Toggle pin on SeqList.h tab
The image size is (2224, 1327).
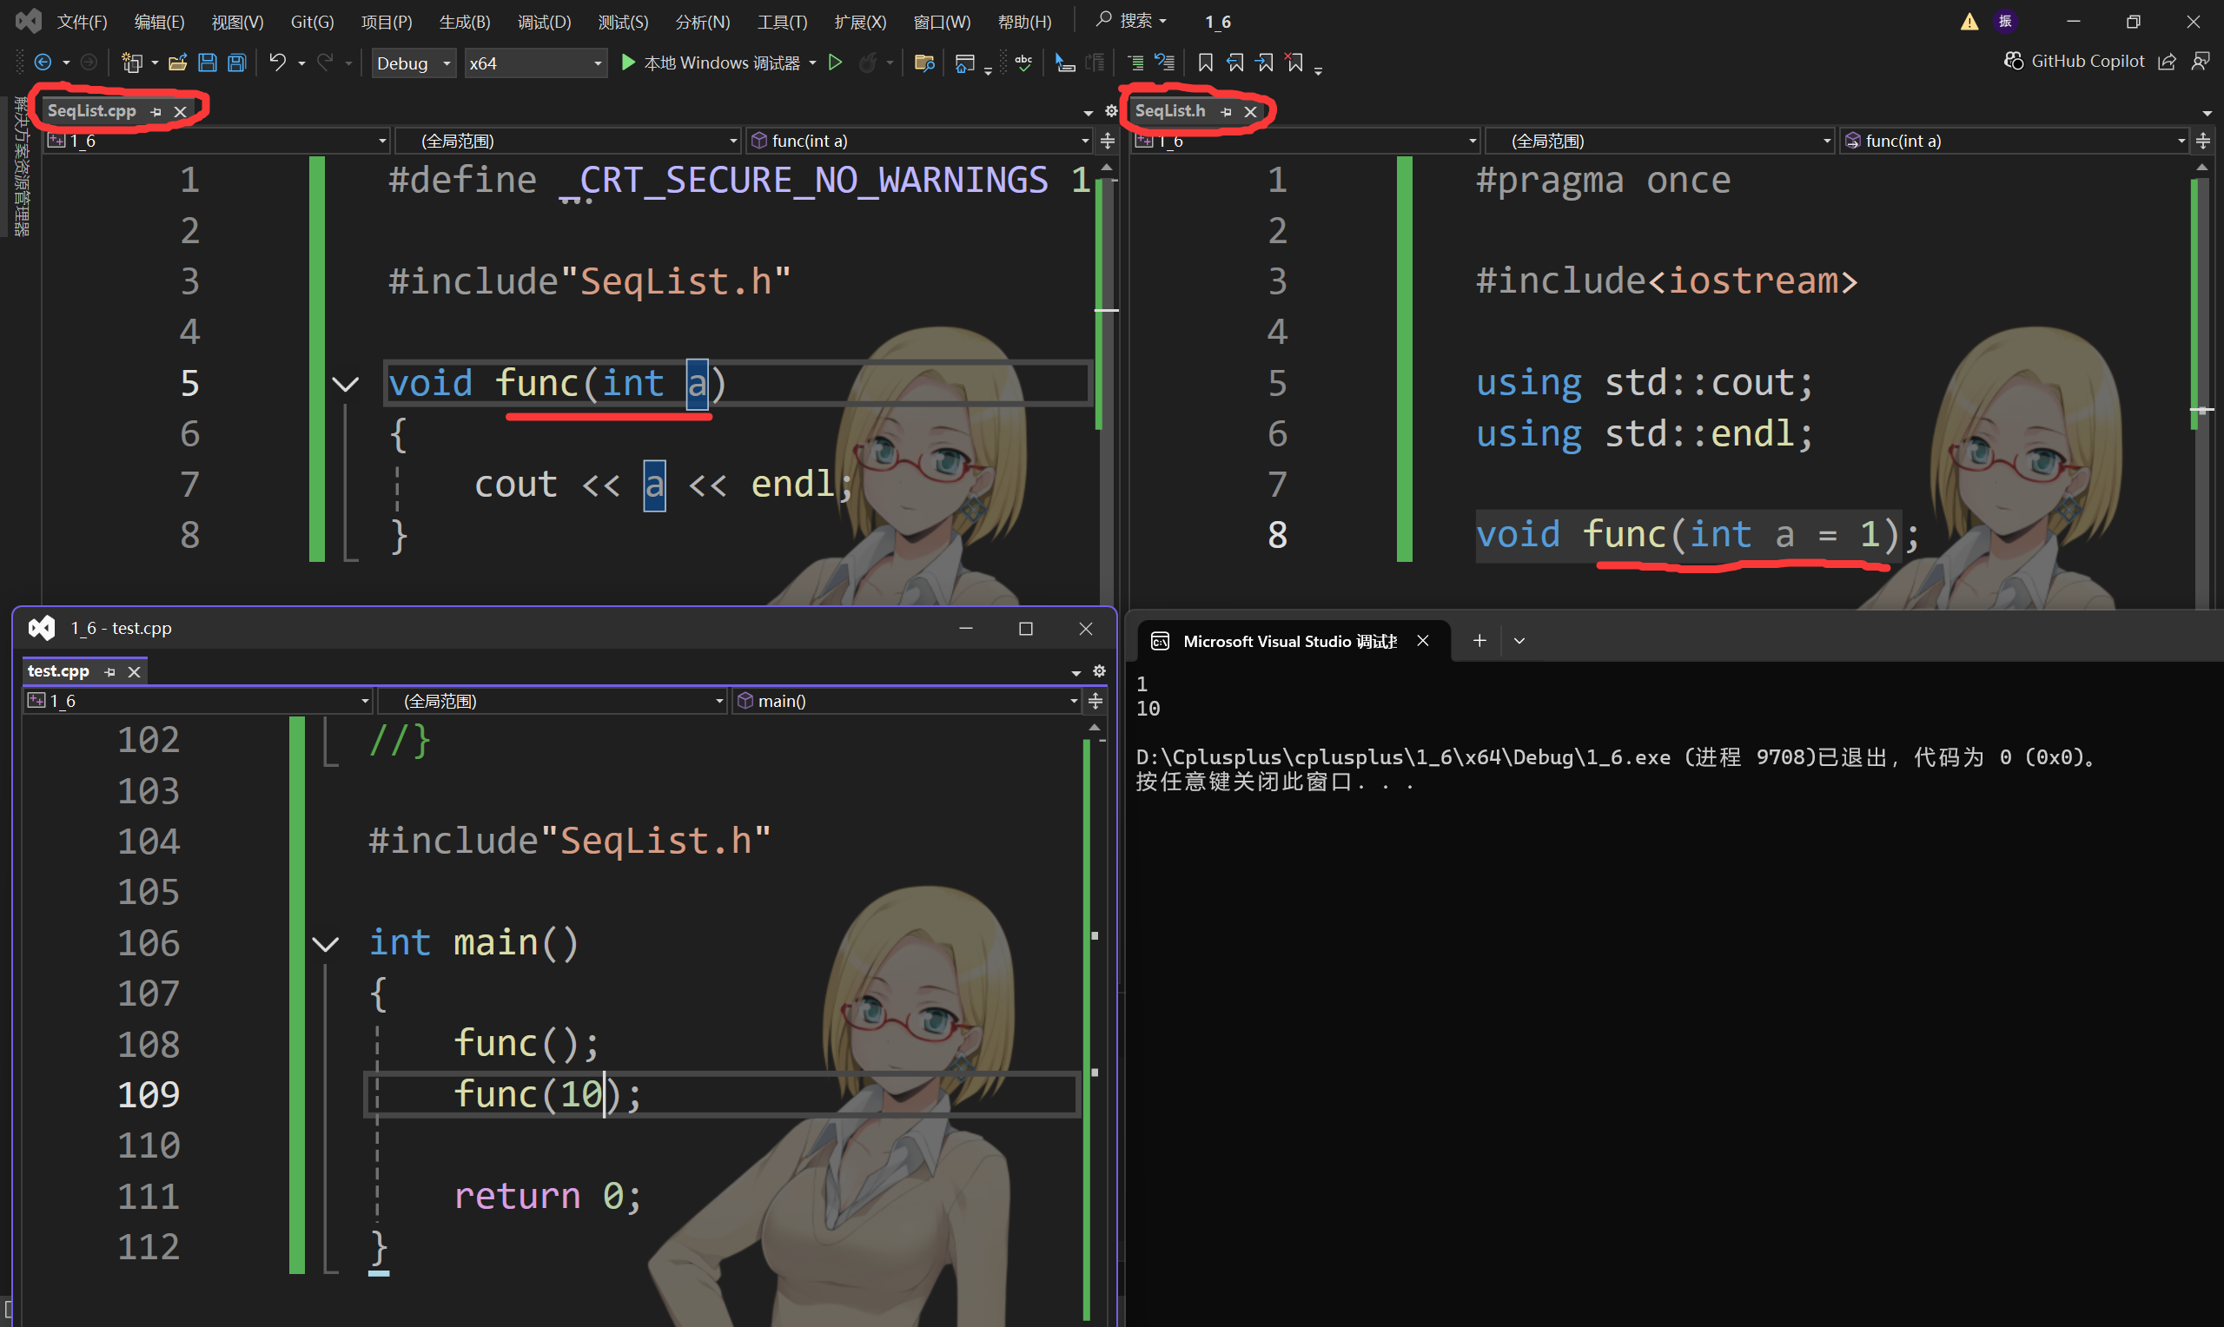[x=1226, y=112]
